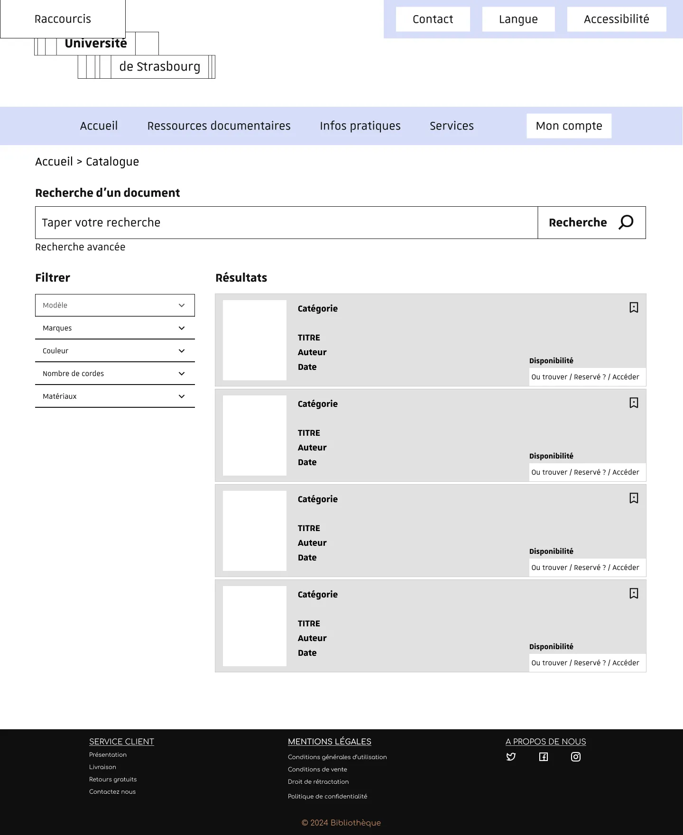The width and height of the screenshot is (683, 835).
Task: Go to Accueil in the main navigation bar
Action: tap(99, 126)
